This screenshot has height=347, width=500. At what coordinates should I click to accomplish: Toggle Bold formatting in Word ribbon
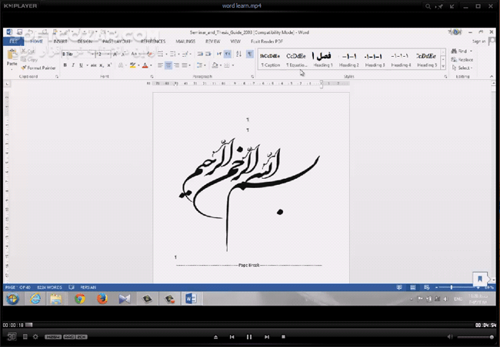coord(65,66)
